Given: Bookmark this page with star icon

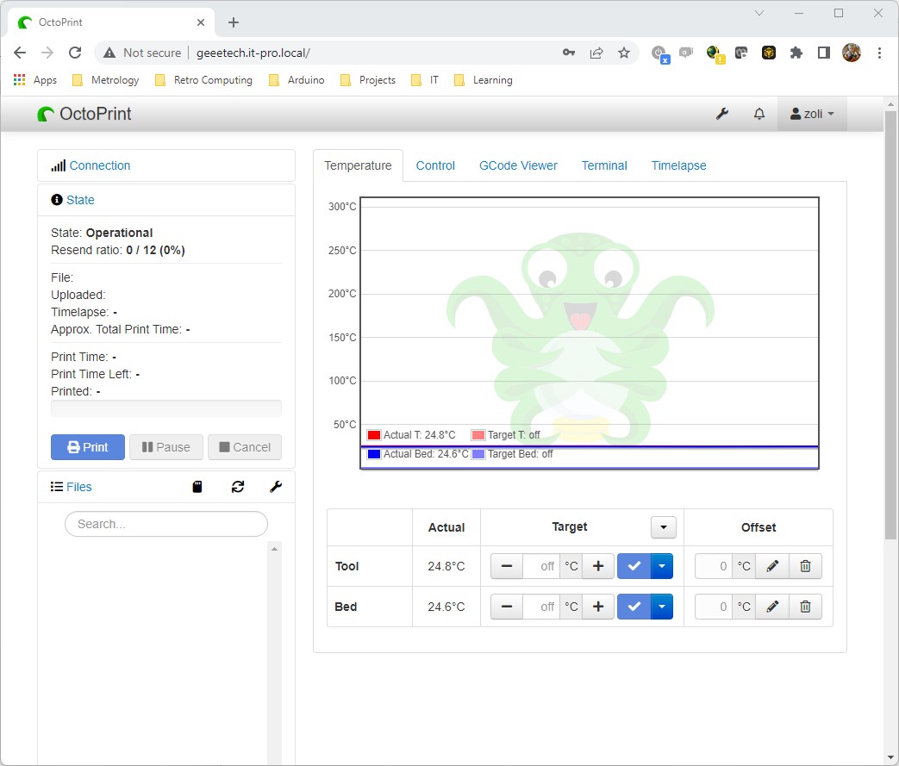Looking at the screenshot, I should coord(624,53).
